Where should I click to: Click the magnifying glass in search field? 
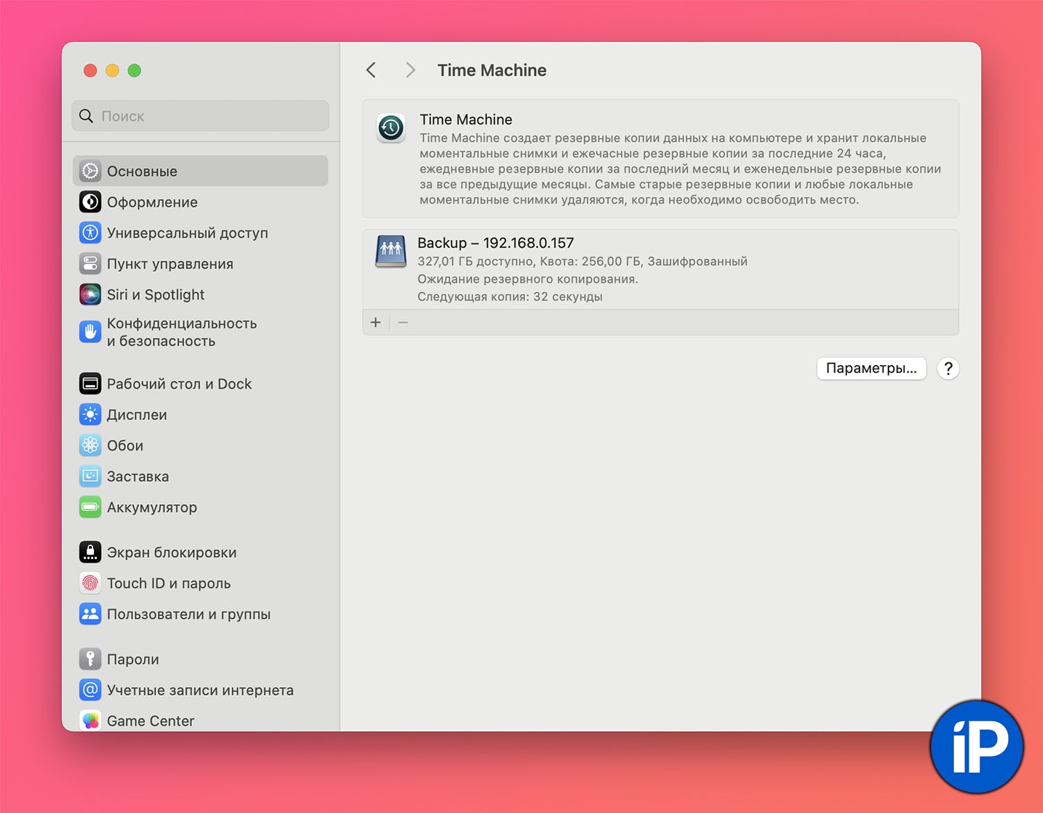click(x=86, y=116)
